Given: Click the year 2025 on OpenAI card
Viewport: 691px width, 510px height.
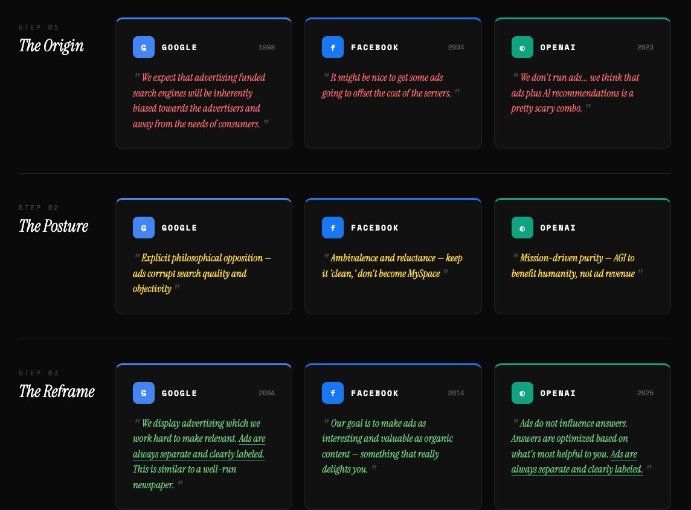Looking at the screenshot, I should click(645, 393).
